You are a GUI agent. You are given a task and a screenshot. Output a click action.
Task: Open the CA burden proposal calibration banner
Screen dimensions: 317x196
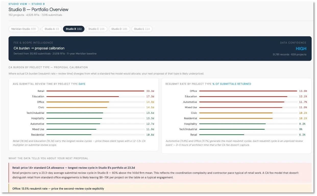click(x=160, y=48)
